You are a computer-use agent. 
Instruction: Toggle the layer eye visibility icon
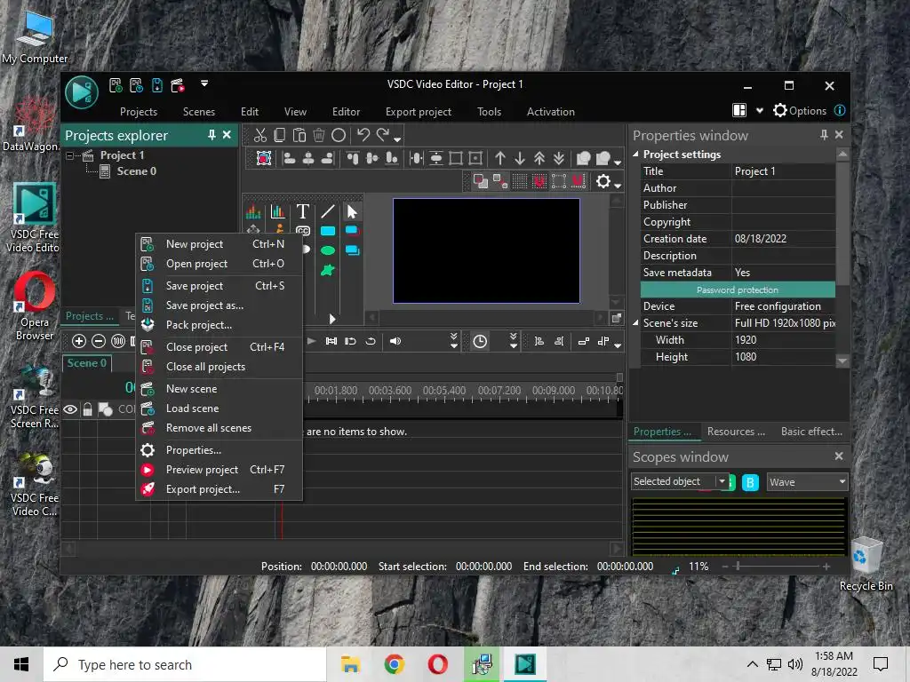70,409
